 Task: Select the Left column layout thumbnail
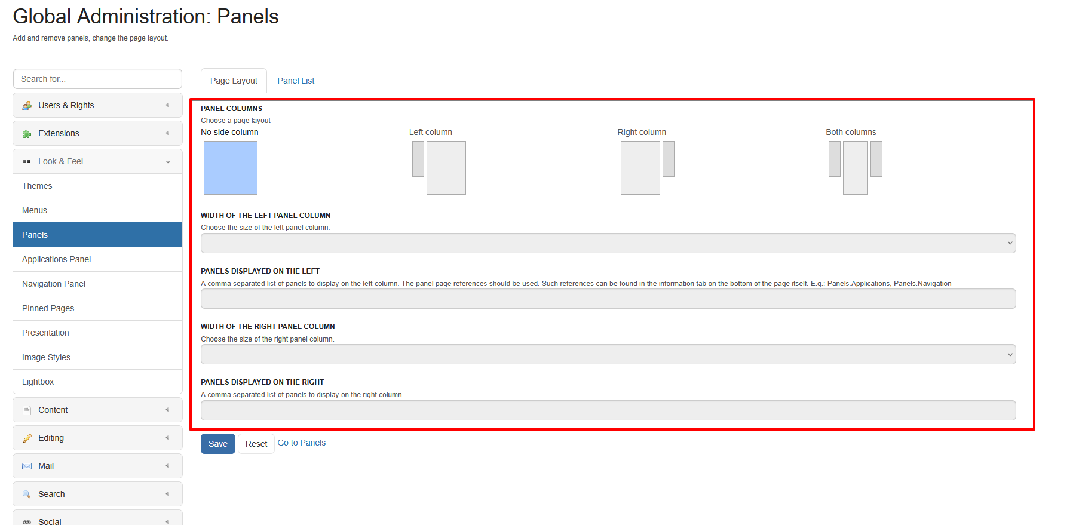(439, 168)
